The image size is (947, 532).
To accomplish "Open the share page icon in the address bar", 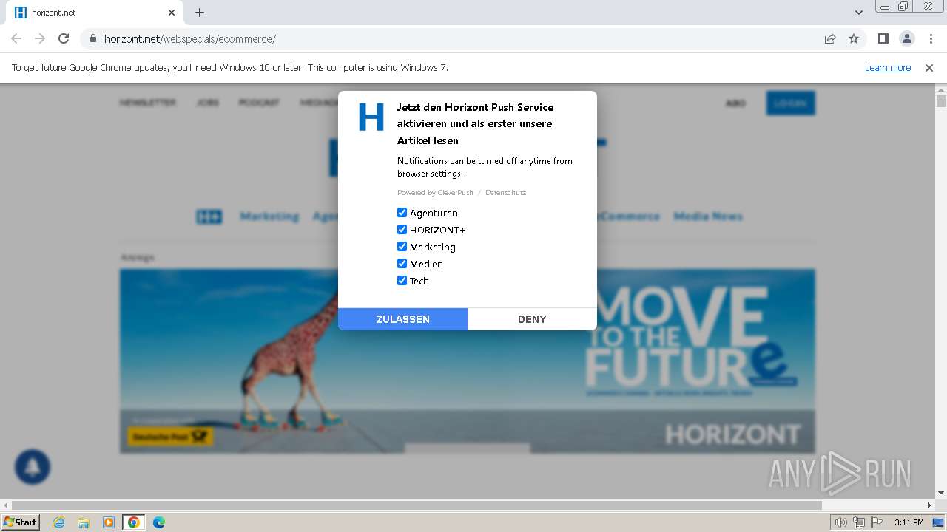I will click(830, 38).
